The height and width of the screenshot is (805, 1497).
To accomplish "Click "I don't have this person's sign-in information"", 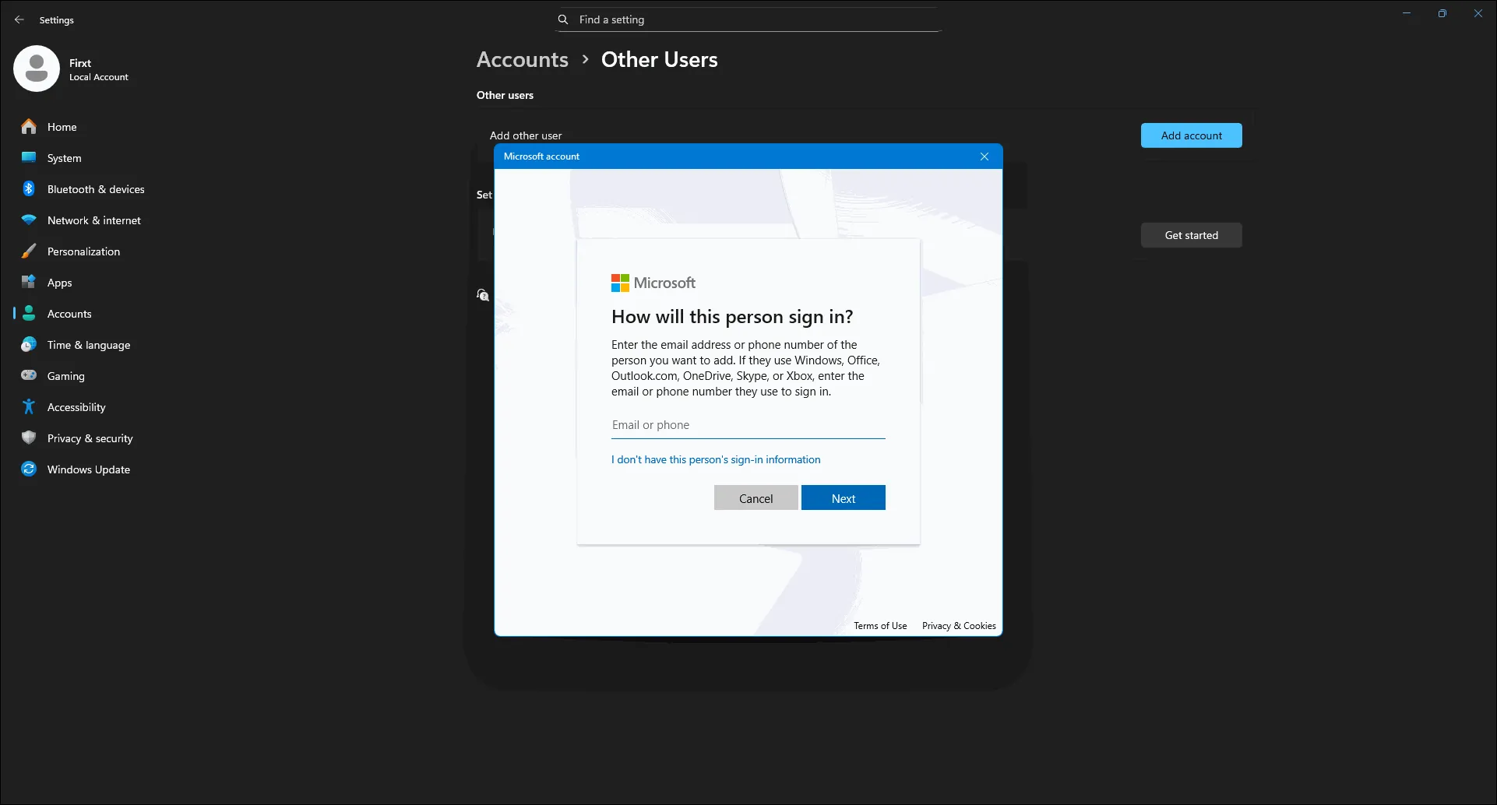I will click(x=715, y=460).
